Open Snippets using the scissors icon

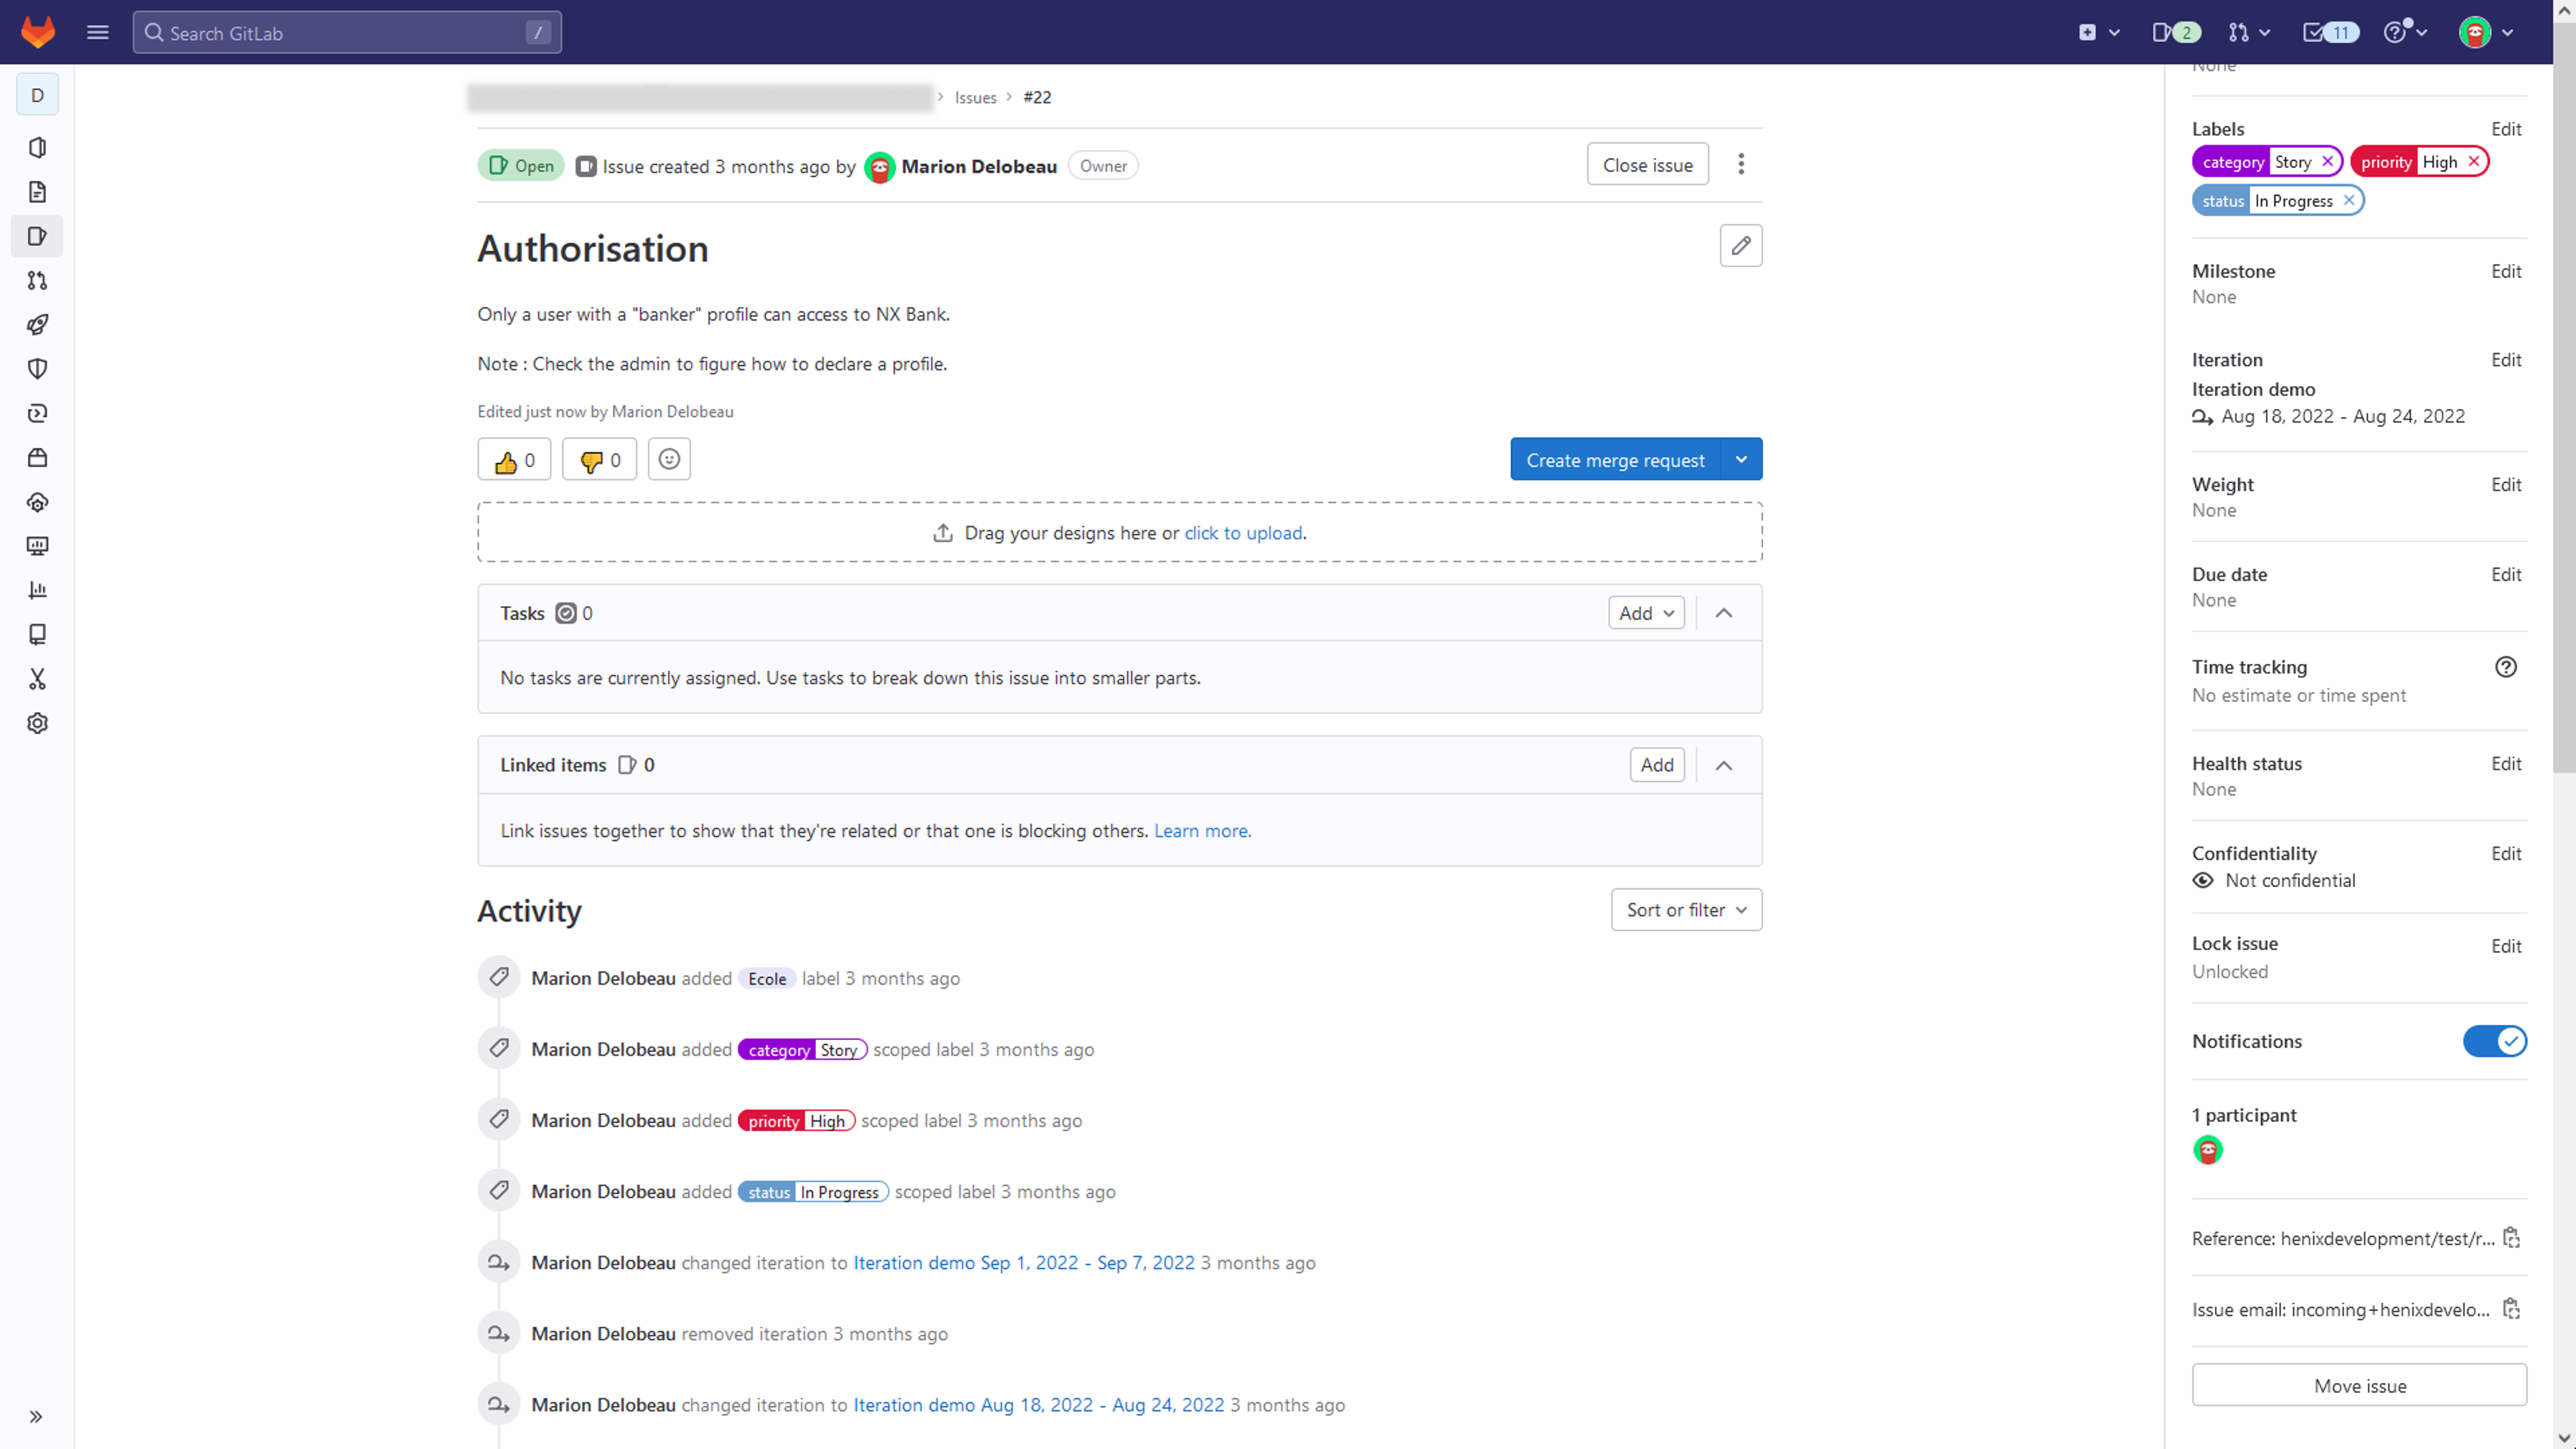coord(37,679)
